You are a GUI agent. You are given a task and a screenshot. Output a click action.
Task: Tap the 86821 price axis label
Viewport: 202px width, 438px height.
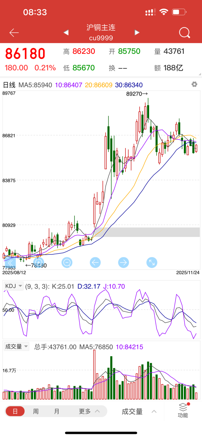[x=9, y=135]
